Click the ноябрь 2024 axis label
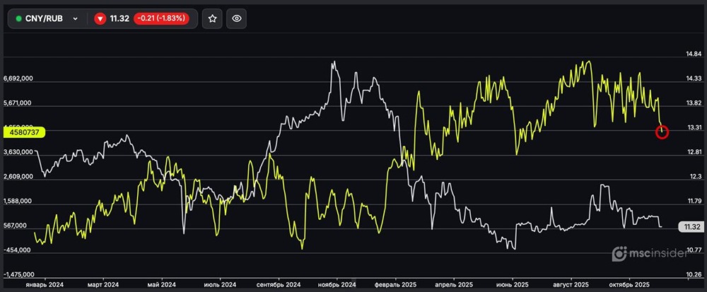Image resolution: width=707 pixels, height=292 pixels. click(337, 285)
